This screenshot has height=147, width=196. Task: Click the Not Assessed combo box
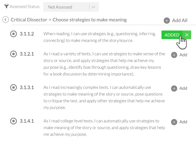65,7
